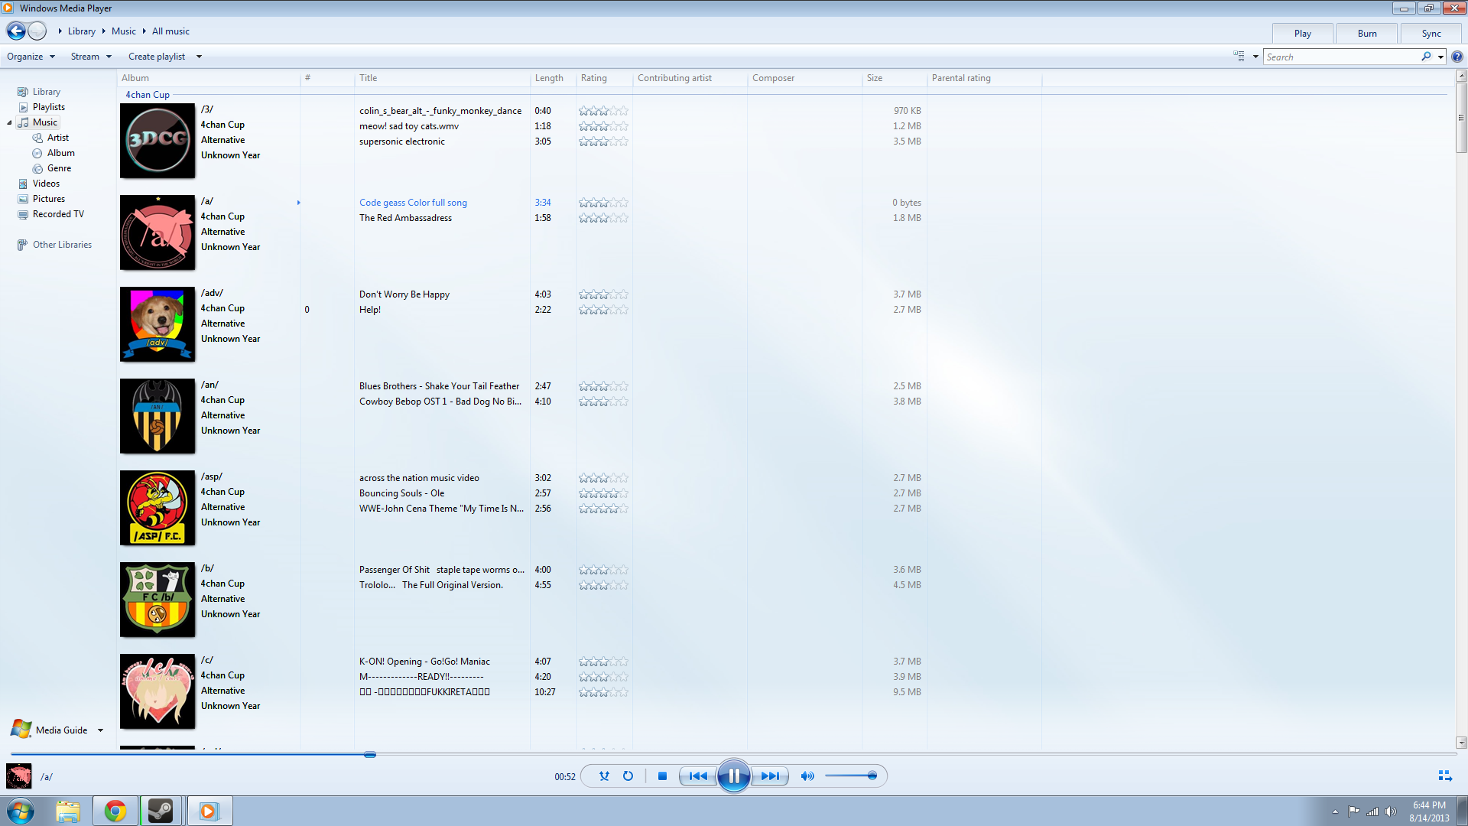Viewport: 1468px width, 826px height.
Task: Click the now playing /a/ thumbnail
Action: 19,776
